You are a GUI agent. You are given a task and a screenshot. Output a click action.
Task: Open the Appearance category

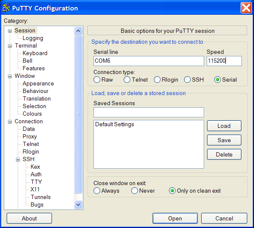pyautogui.click(x=38, y=83)
